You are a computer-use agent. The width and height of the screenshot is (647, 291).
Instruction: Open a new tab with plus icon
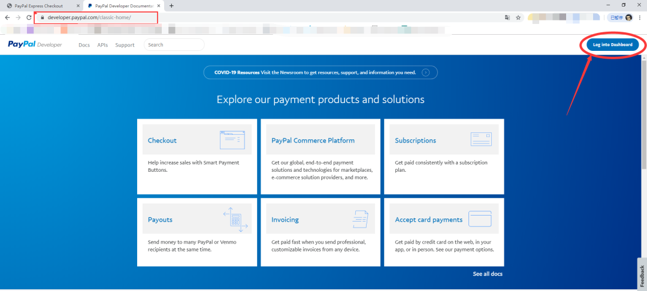172,6
